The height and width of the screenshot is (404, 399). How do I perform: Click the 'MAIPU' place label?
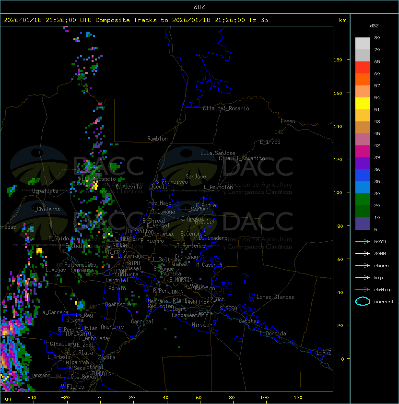132,263
